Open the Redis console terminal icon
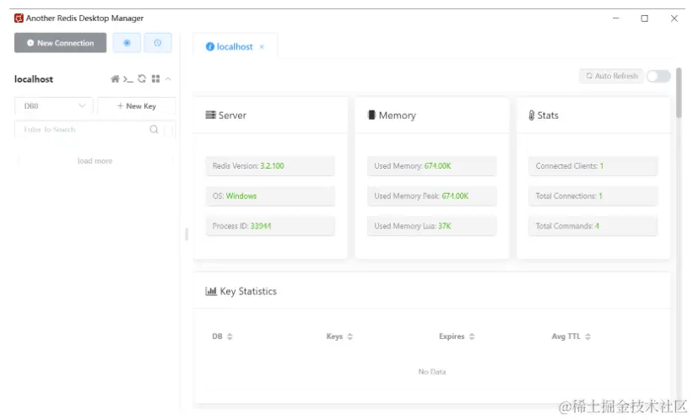 click(128, 79)
